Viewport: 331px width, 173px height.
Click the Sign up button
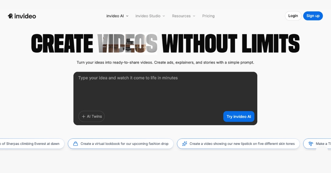[x=313, y=16]
